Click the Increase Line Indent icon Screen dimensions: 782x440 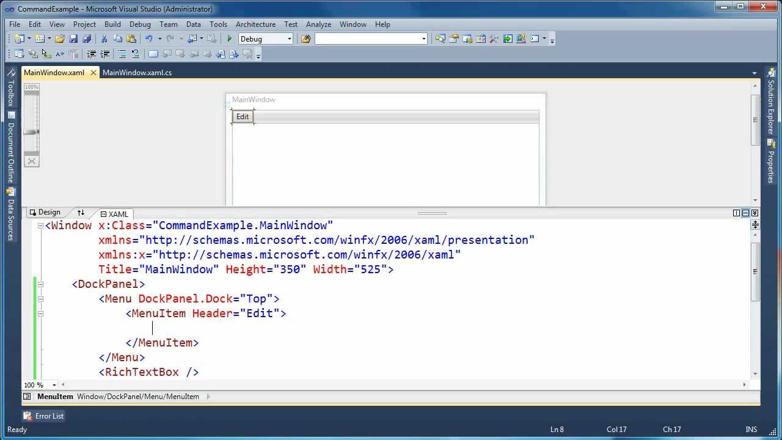coord(104,54)
